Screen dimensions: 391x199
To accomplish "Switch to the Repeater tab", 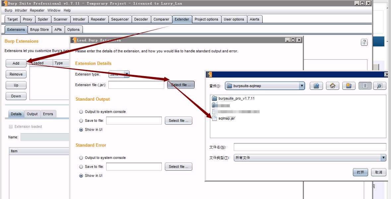I will [98, 19].
